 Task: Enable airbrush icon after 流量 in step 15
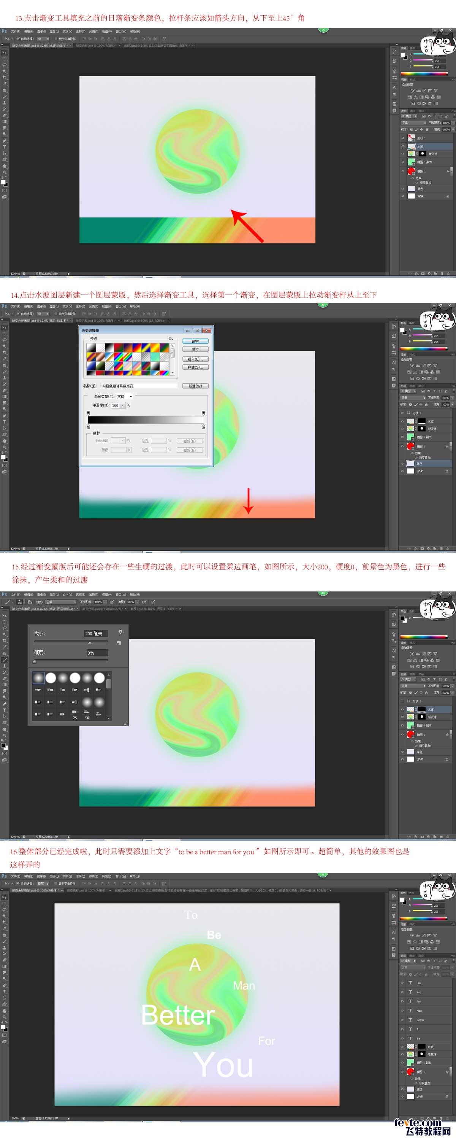[x=144, y=602]
